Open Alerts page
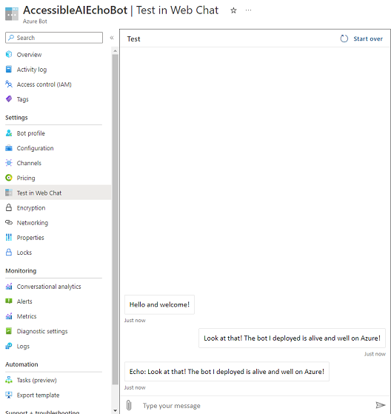 [x=24, y=301]
